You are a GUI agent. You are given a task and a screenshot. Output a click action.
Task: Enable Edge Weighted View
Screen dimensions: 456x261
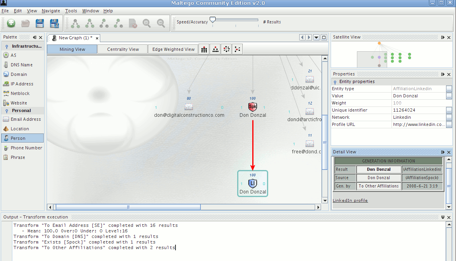click(x=173, y=49)
